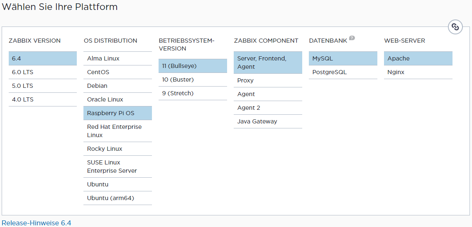The width and height of the screenshot is (472, 227).
Task: Click the Datenbank help question mark icon
Action: [352, 38]
